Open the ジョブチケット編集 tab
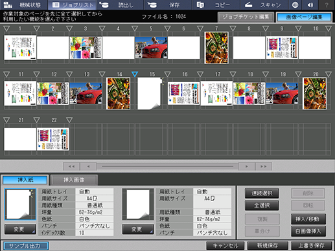Screen dimensions: 335x251 pos(246,17)
